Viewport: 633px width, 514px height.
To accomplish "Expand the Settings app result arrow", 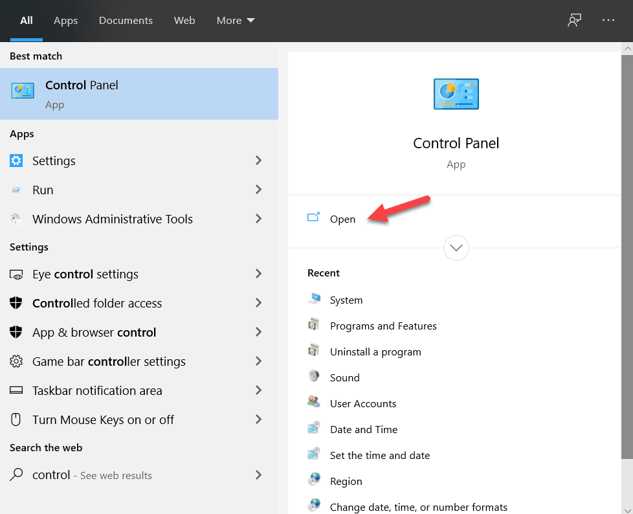I will coord(259,161).
